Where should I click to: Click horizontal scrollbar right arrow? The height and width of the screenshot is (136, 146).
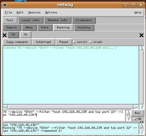[x=136, y=107]
